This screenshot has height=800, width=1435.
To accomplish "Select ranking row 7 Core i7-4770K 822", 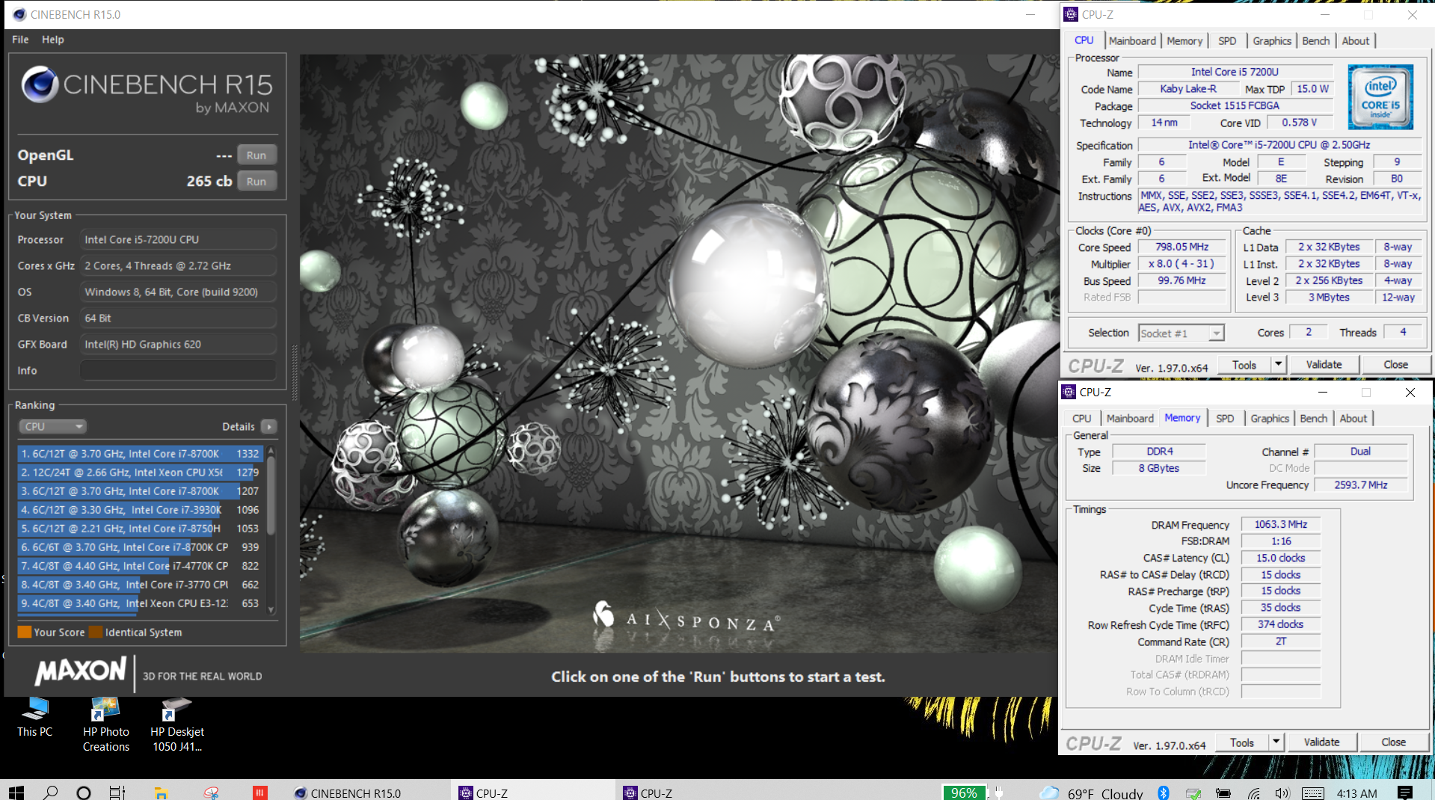I will tap(140, 566).
